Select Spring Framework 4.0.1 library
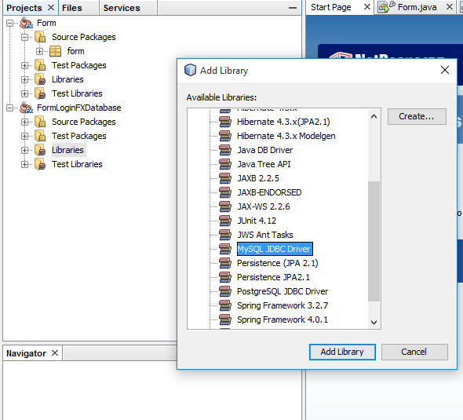Image resolution: width=463 pixels, height=420 pixels. click(283, 320)
